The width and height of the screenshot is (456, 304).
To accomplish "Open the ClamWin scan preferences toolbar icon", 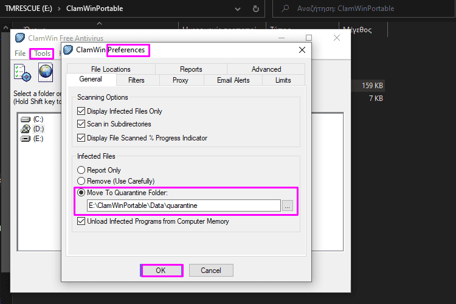I will click(22, 72).
